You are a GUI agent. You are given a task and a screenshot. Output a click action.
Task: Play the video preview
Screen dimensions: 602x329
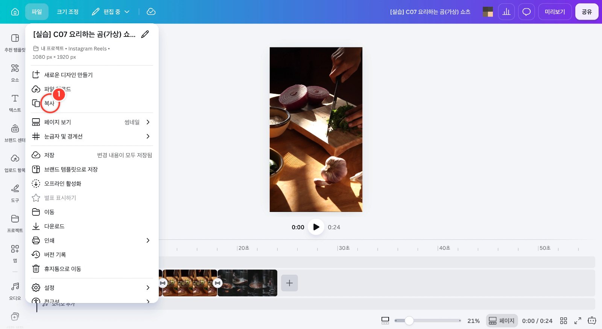[316, 227]
